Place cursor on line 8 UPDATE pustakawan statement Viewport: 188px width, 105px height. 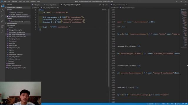[56, 27]
